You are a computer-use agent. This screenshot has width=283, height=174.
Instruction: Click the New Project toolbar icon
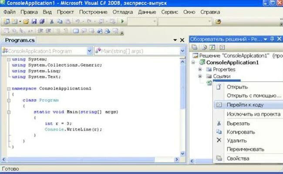click(x=7, y=21)
